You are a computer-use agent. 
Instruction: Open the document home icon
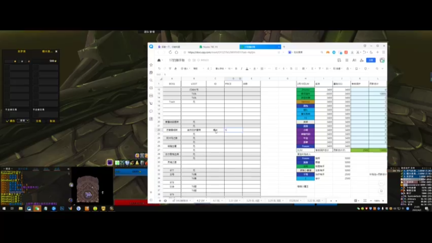click(x=159, y=60)
